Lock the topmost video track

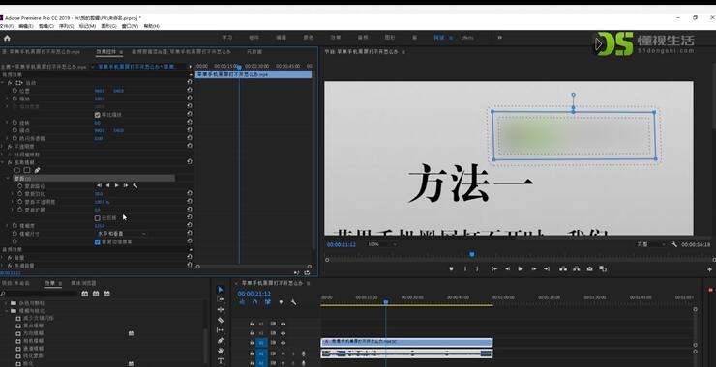point(252,324)
